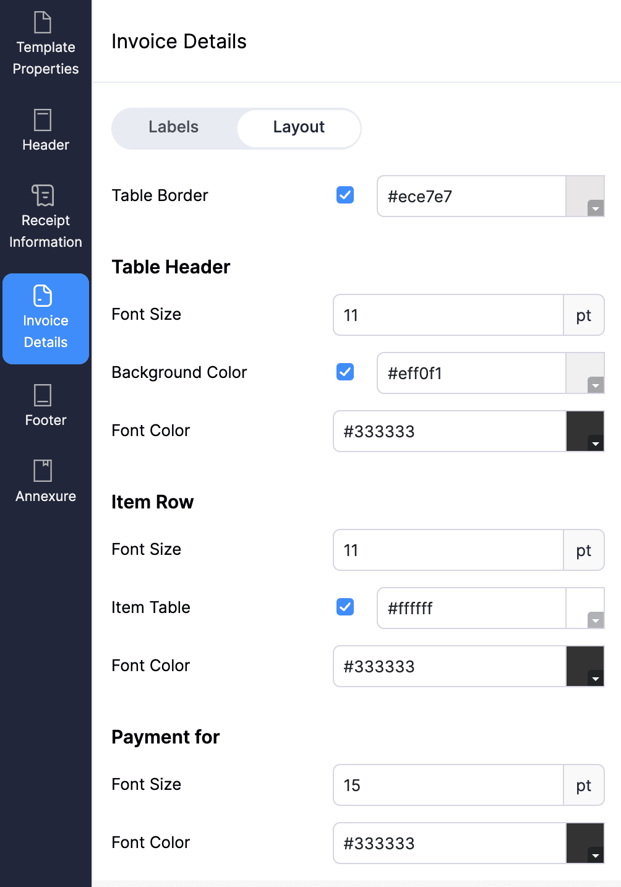Screen dimensions: 621x887
Task: Switch to the Labels tab
Action: 173,127
